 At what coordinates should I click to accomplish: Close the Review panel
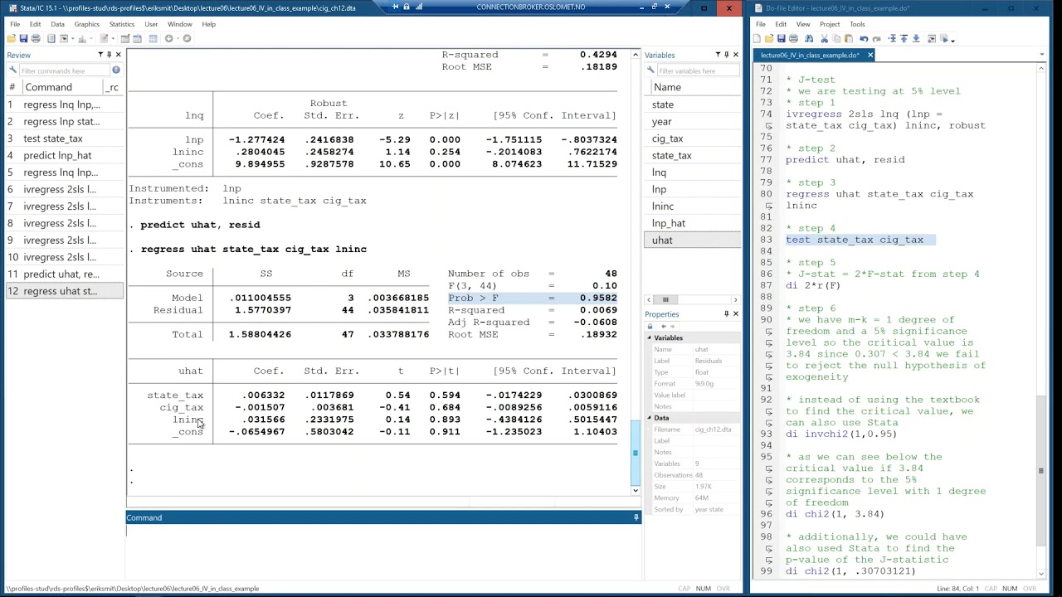(119, 55)
